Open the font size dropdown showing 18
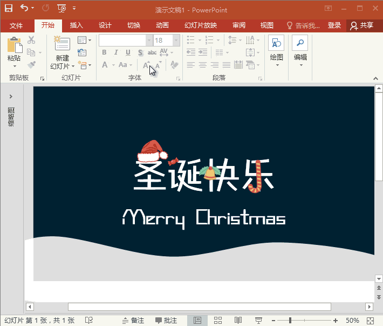The image size is (383, 326). (x=176, y=41)
